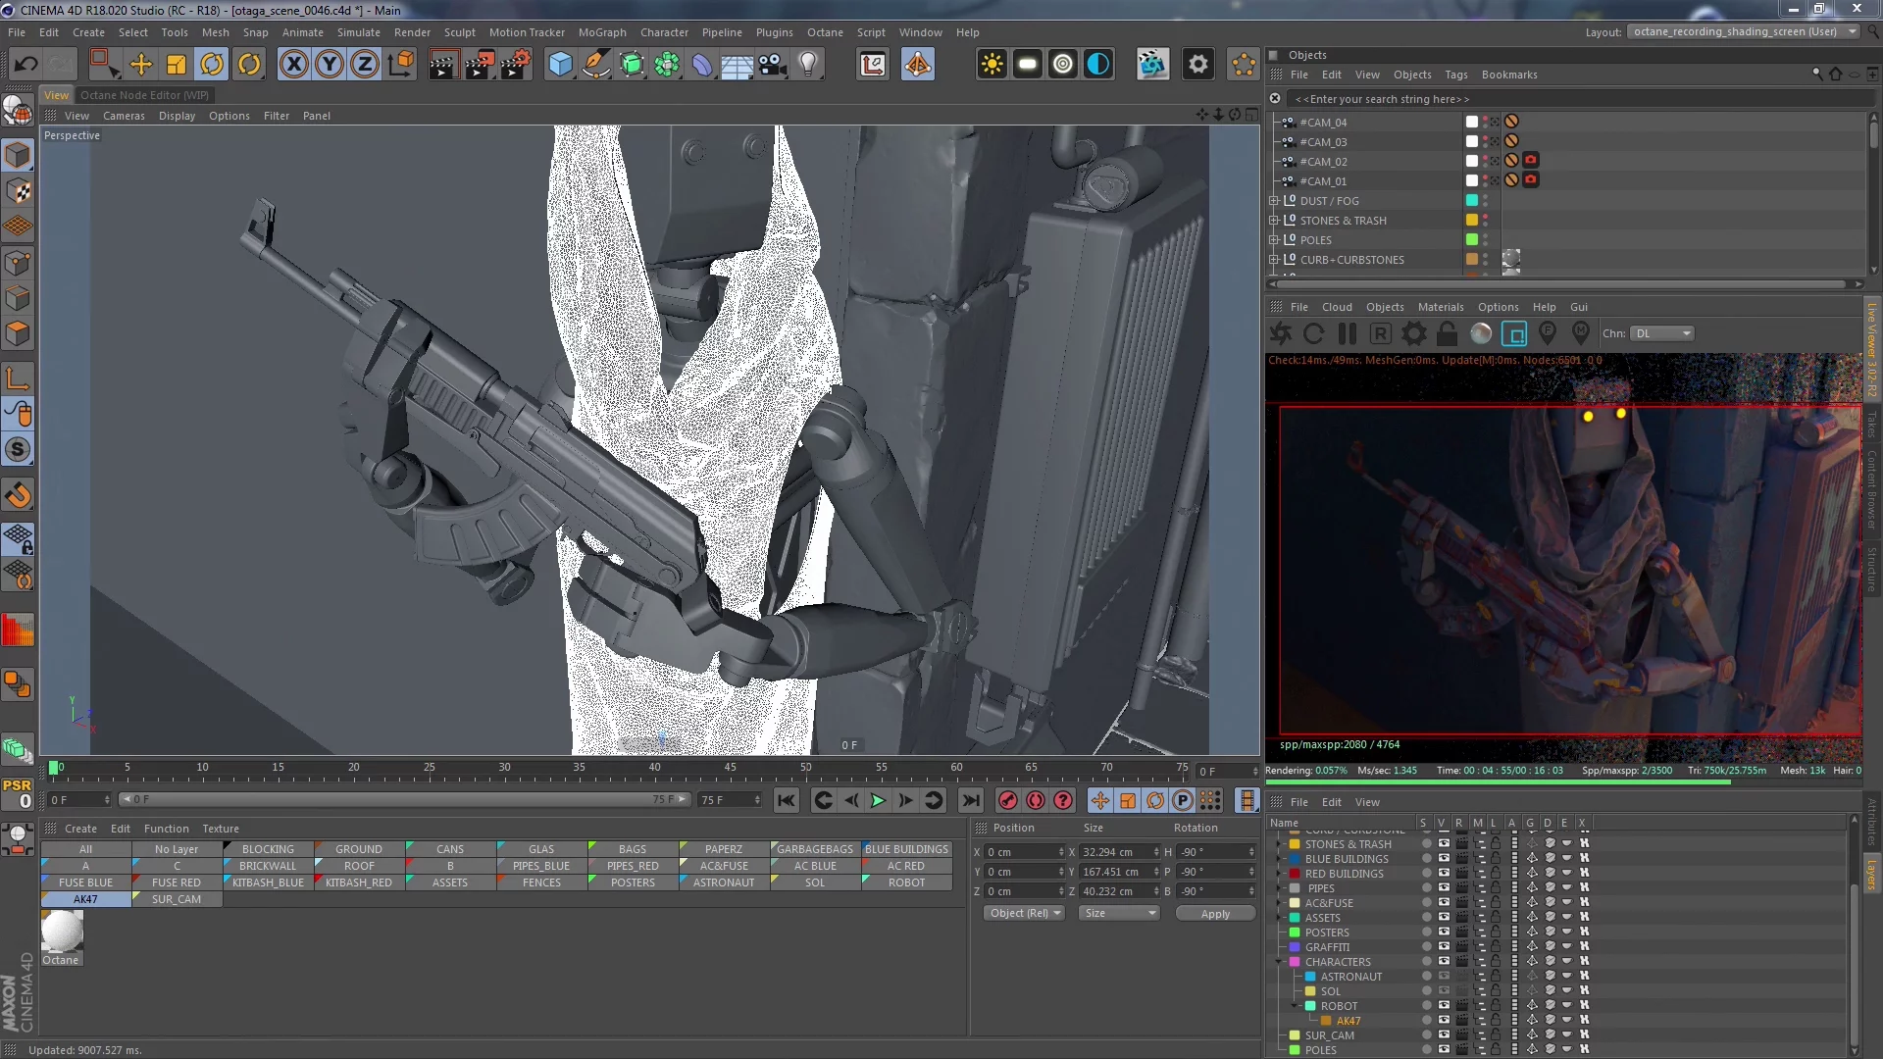
Task: Pause the Octane live viewer rendering
Action: tap(1348, 333)
